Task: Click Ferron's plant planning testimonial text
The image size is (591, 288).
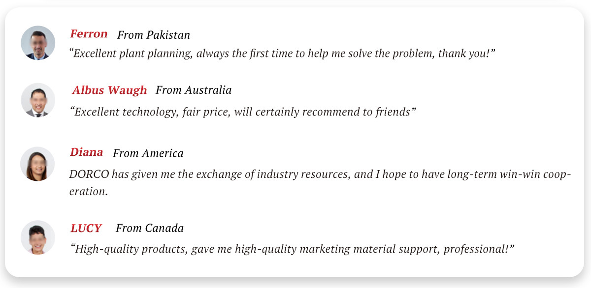Action: coord(282,54)
